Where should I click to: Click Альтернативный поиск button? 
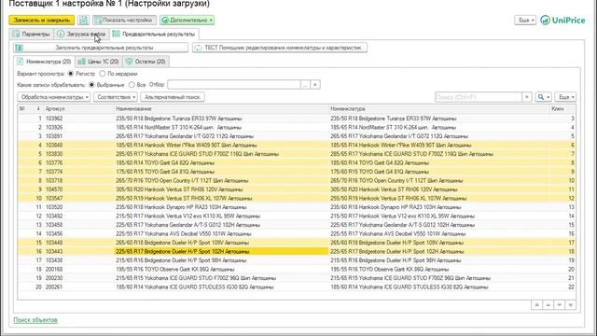tap(173, 97)
